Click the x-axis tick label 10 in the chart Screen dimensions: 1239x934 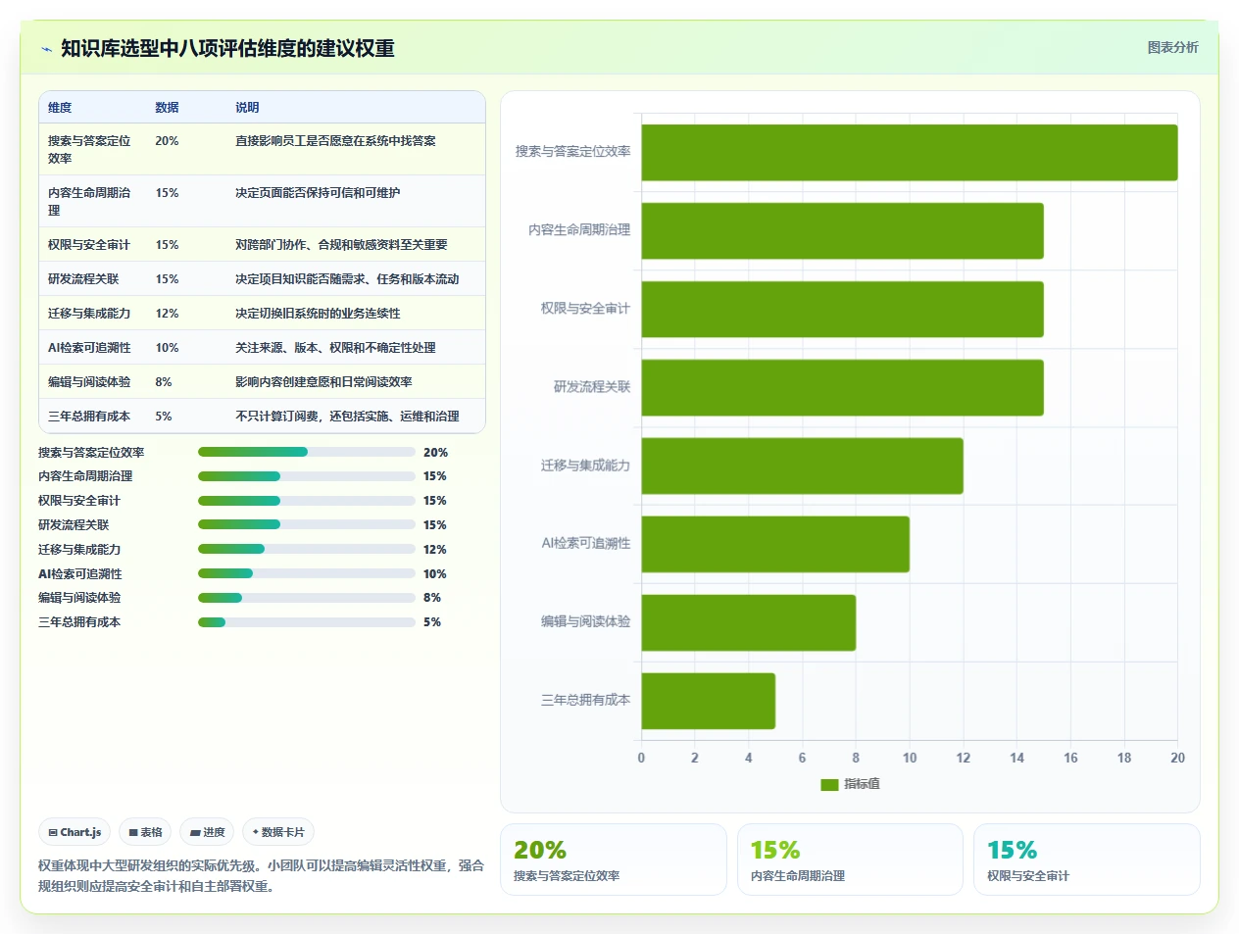click(x=910, y=758)
